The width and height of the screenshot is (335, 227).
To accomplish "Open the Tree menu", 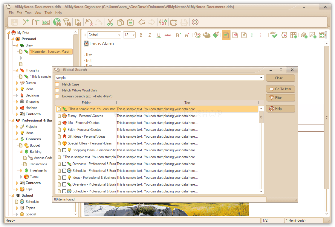I will (28, 13).
